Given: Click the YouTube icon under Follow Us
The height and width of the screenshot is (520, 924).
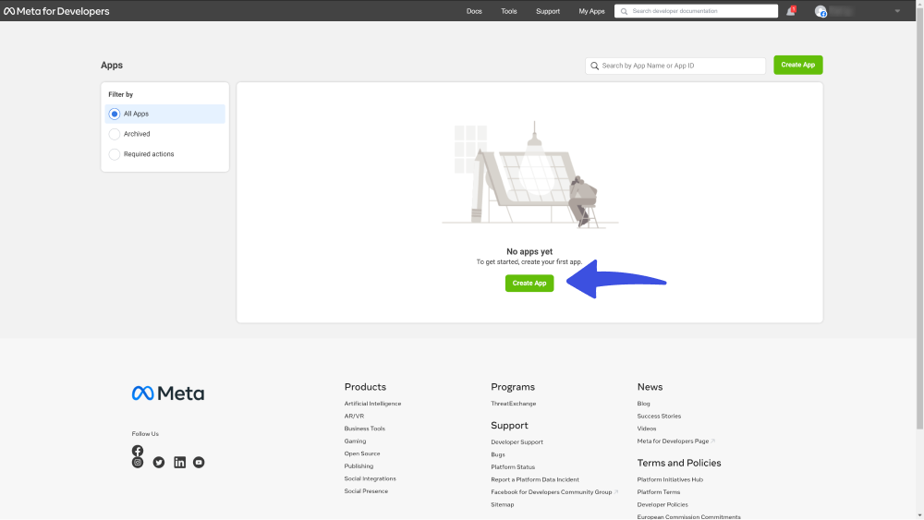Looking at the screenshot, I should tap(199, 463).
